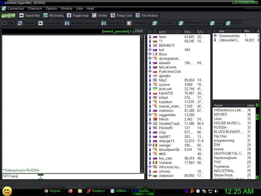Click the UK flag beside BbRrBbTt
Image resolution: width=261 pixels, height=196 pixels.
click(x=155, y=45)
